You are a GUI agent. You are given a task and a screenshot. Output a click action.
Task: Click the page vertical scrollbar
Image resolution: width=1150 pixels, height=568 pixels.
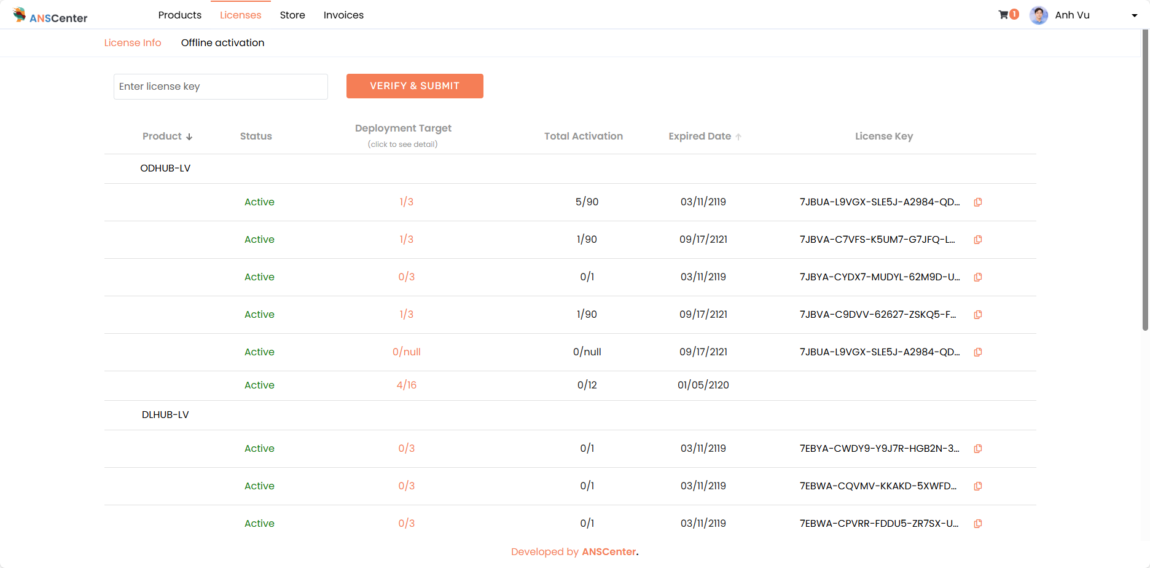click(x=1144, y=184)
